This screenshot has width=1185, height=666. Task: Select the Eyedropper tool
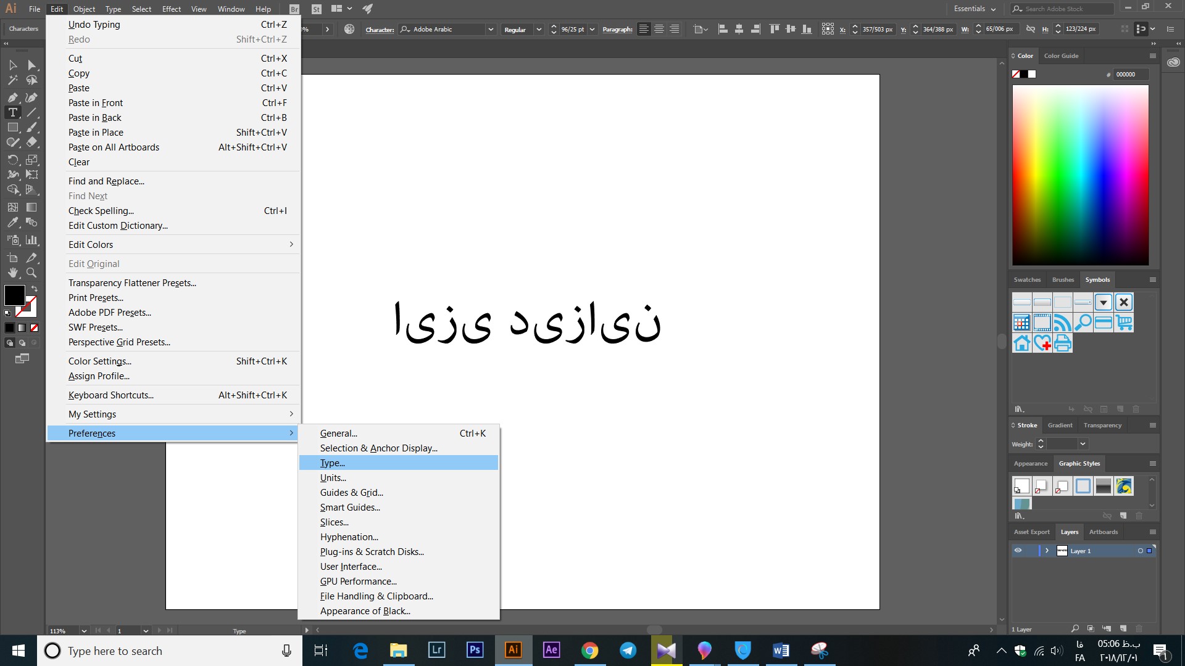click(x=12, y=223)
